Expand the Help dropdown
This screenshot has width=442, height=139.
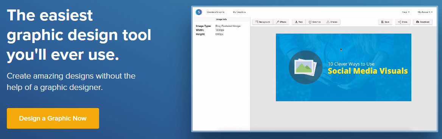pos(406,12)
